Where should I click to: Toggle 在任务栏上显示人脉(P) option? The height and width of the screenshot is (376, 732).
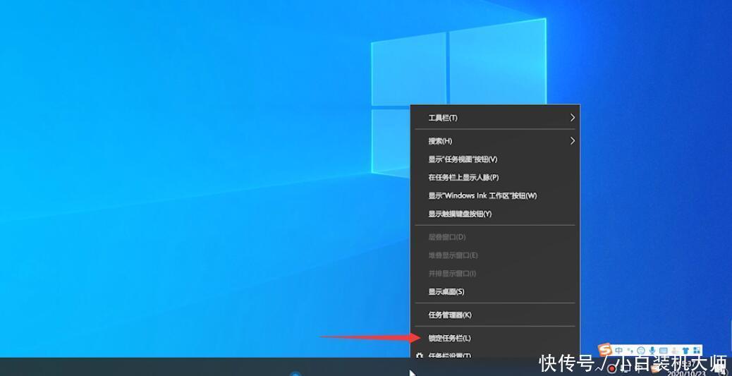tap(495, 178)
